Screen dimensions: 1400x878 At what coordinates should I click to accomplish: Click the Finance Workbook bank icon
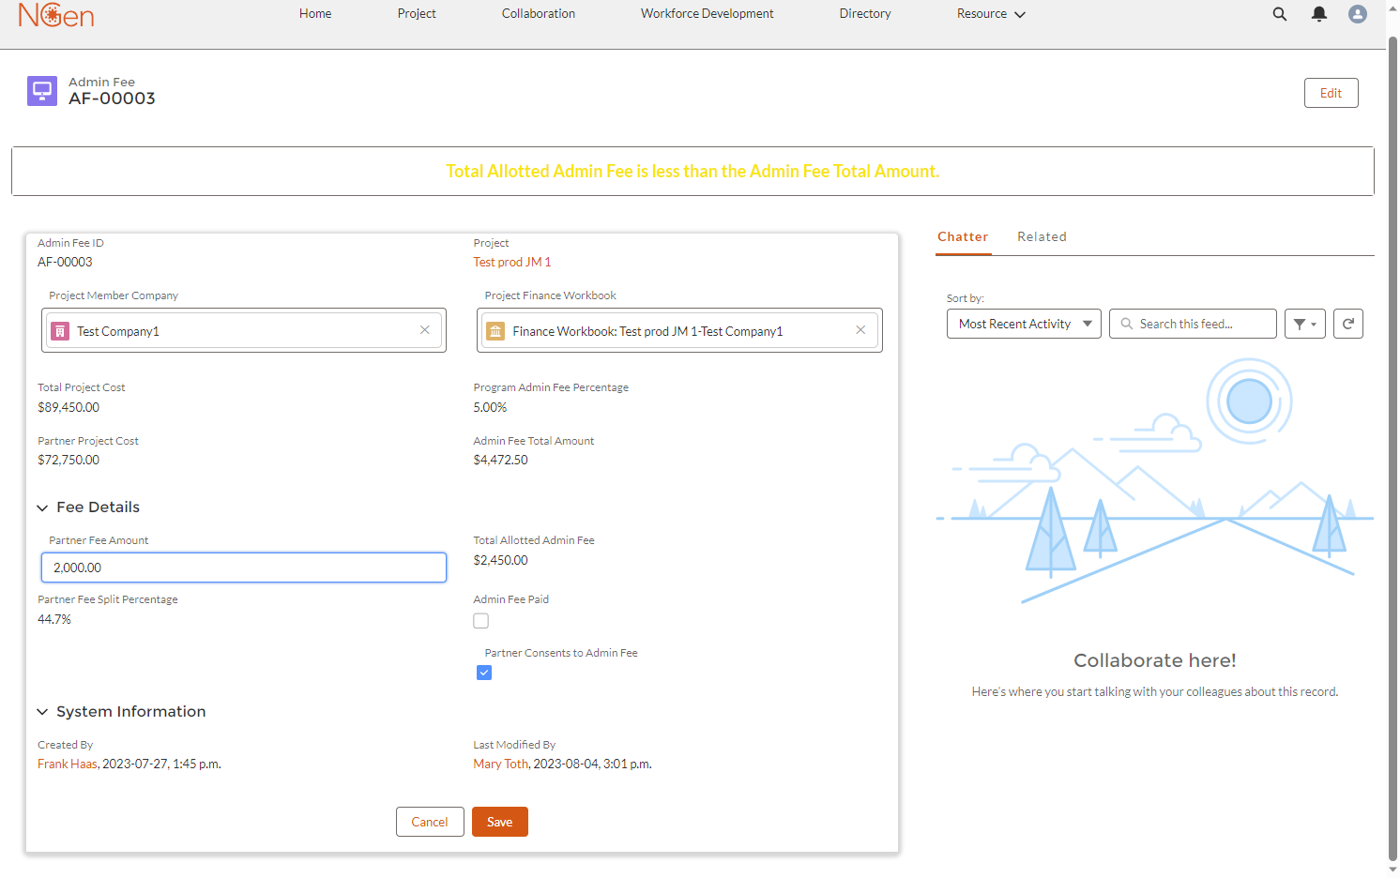pos(495,331)
